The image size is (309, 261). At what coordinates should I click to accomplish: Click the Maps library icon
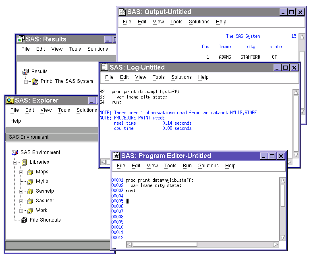[x=30, y=172]
